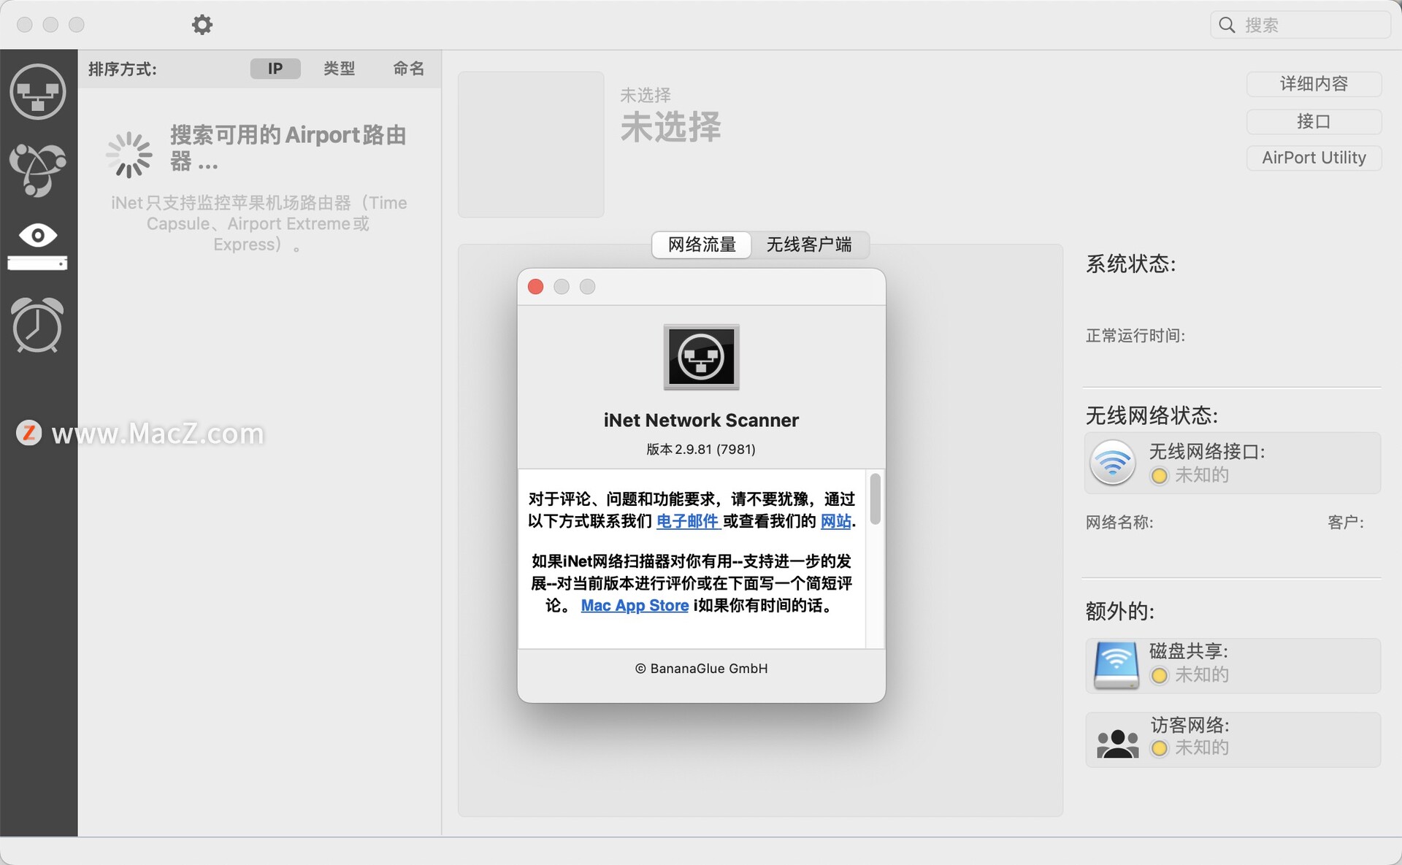
Task: Click the 网络名称 label
Action: coord(1119,523)
